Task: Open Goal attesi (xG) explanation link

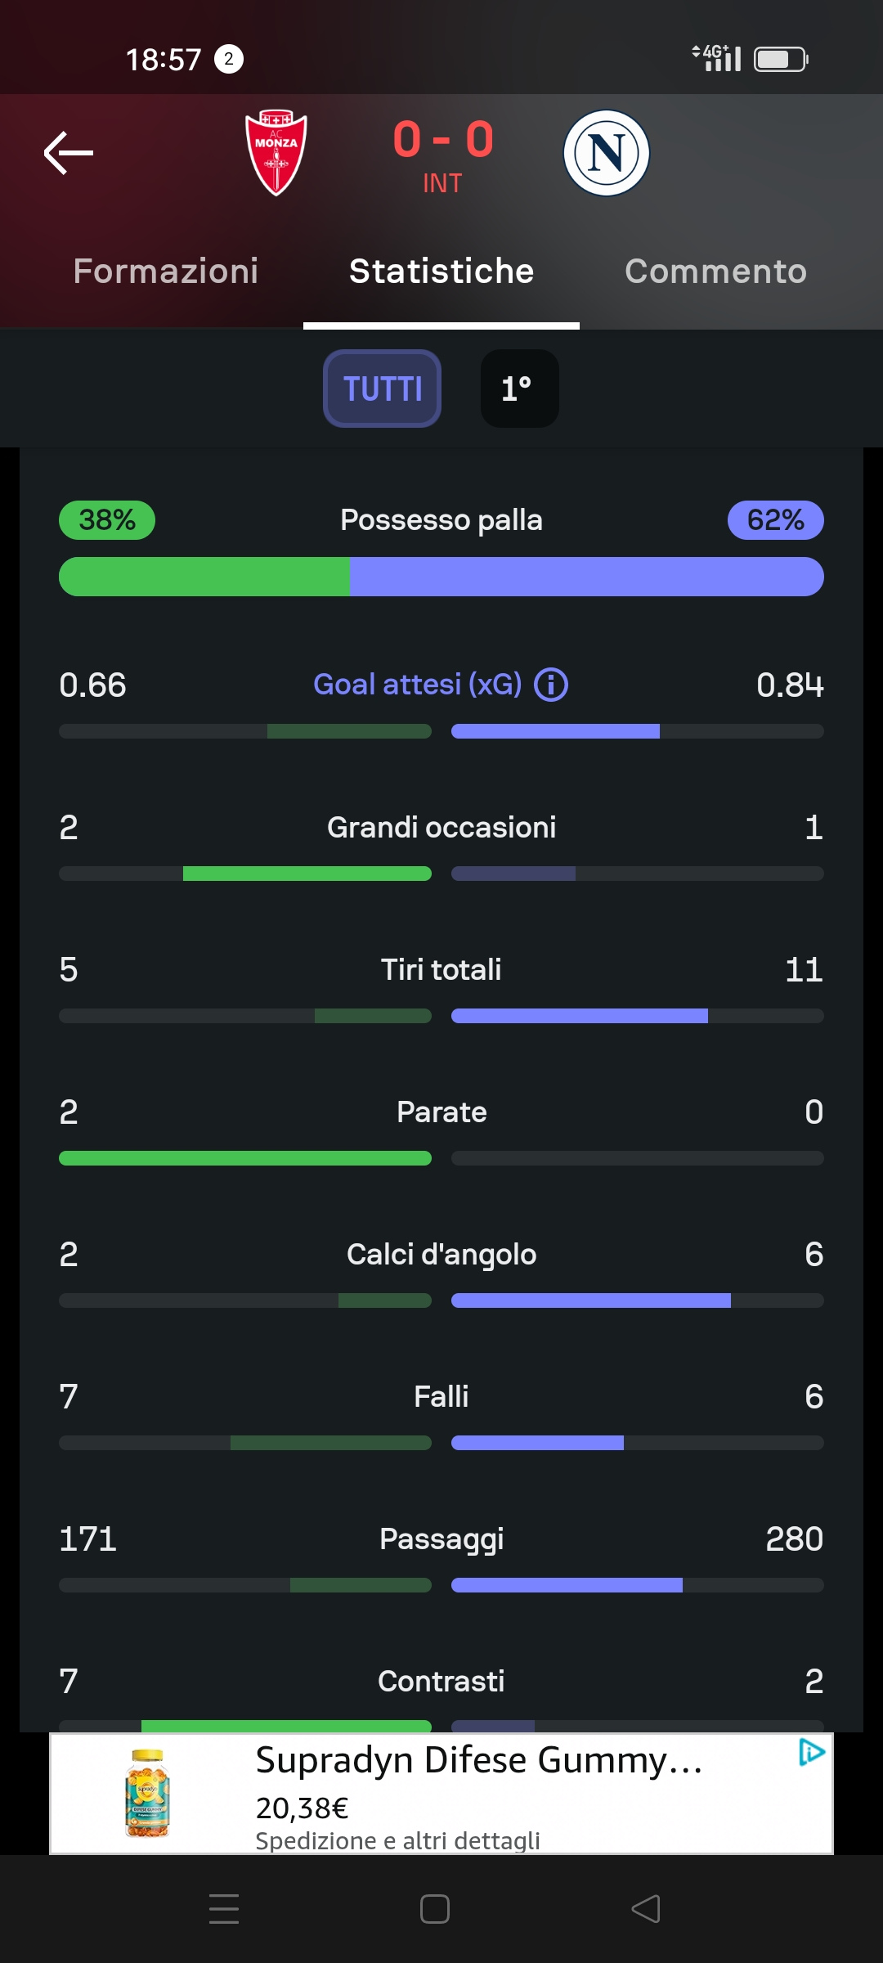Action: (418, 685)
